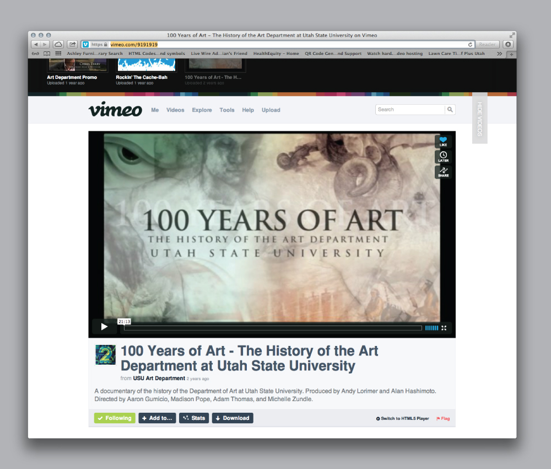The height and width of the screenshot is (469, 551).
Task: Click the USU Art Department avatar image
Action: point(105,355)
